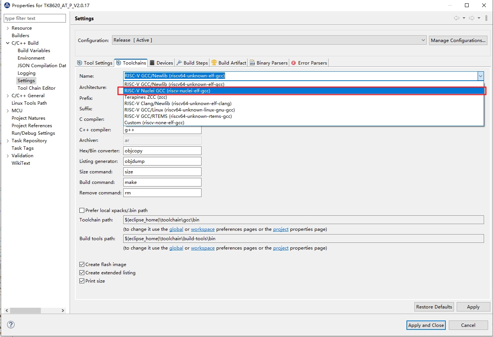Switch to the Build Artifact tab
The height and width of the screenshot is (337, 493).
[x=229, y=63]
